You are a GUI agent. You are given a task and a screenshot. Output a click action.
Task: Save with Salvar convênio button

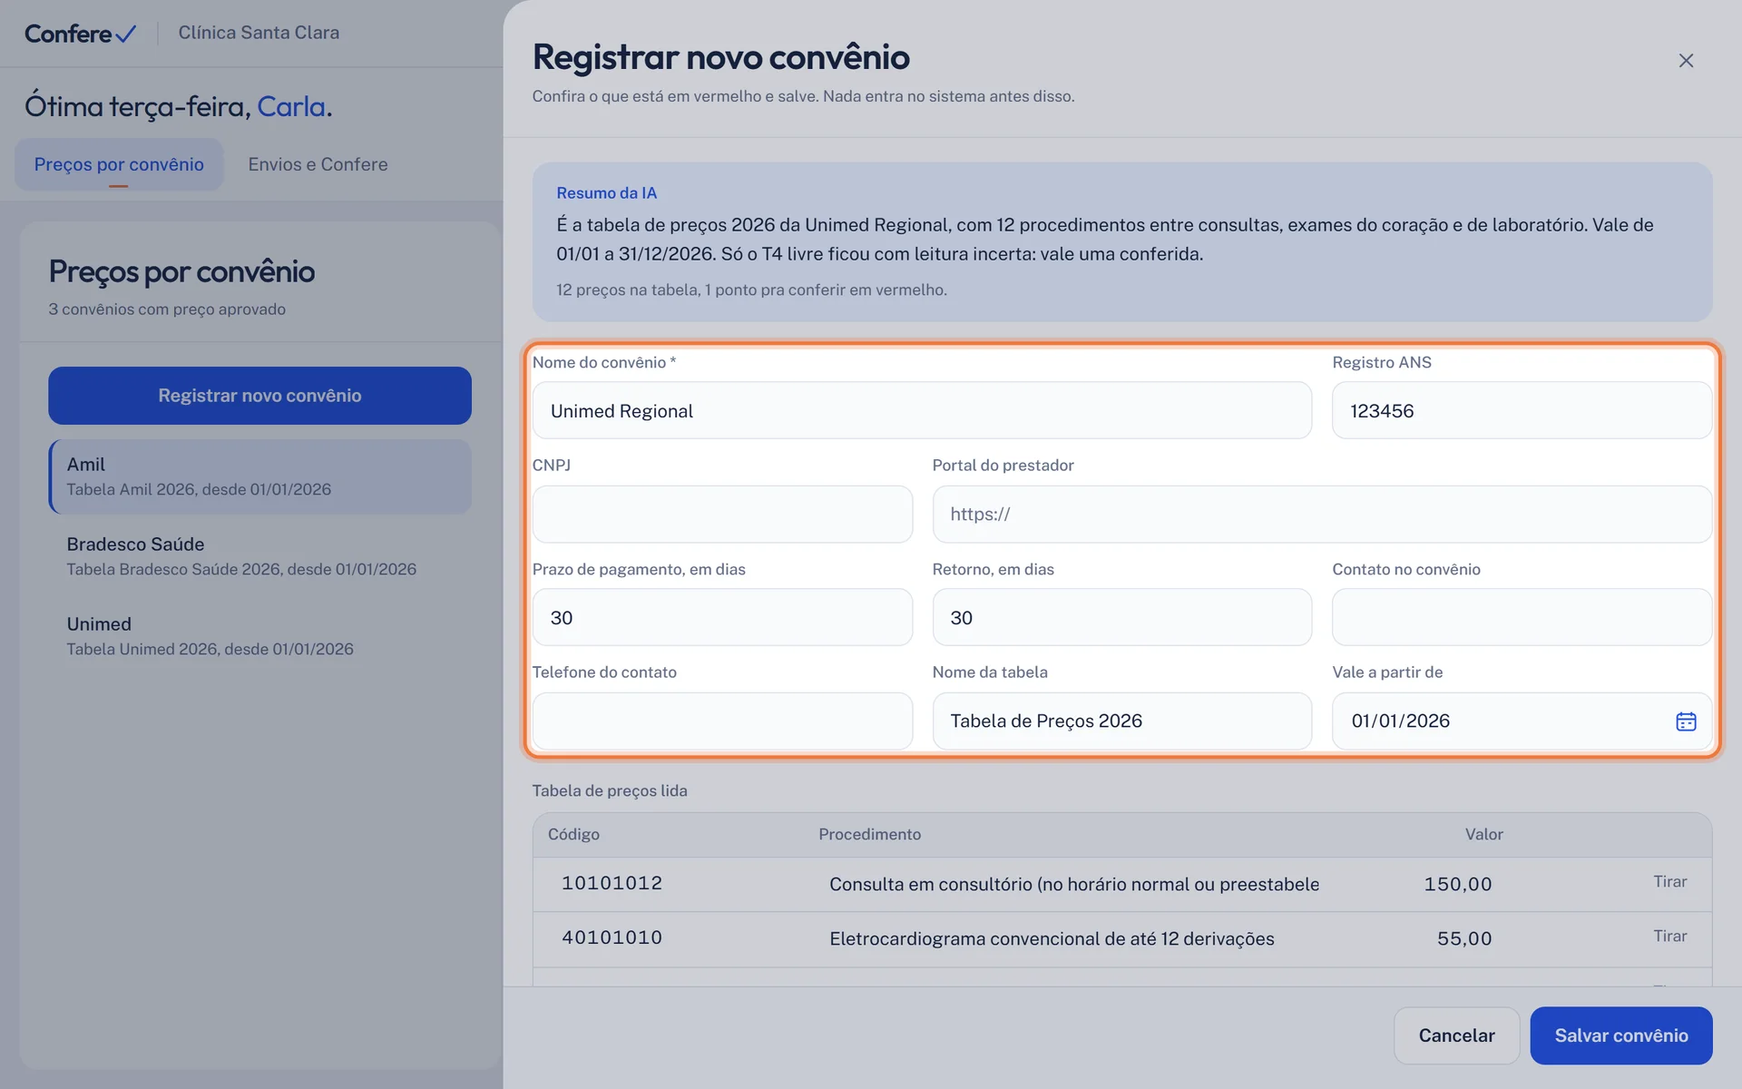pyautogui.click(x=1621, y=1035)
